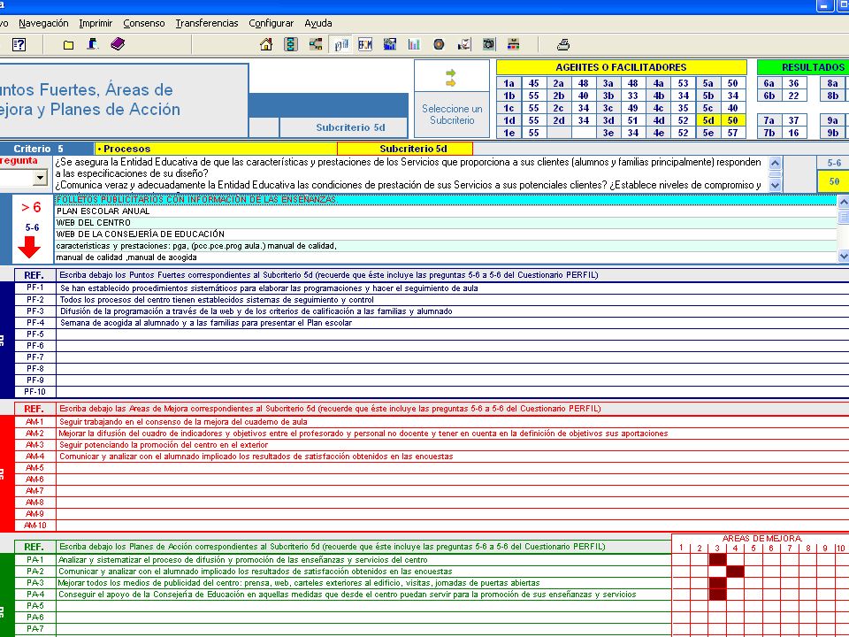Go to the home screen via the house icon
Screen dimensions: 849x637
(266, 44)
